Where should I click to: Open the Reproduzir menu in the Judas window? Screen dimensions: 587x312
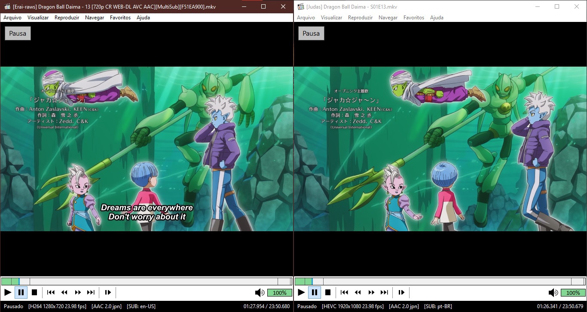pos(360,18)
